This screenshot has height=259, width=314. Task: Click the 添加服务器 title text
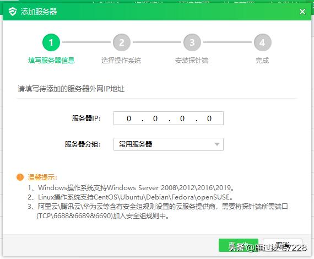pos(39,12)
